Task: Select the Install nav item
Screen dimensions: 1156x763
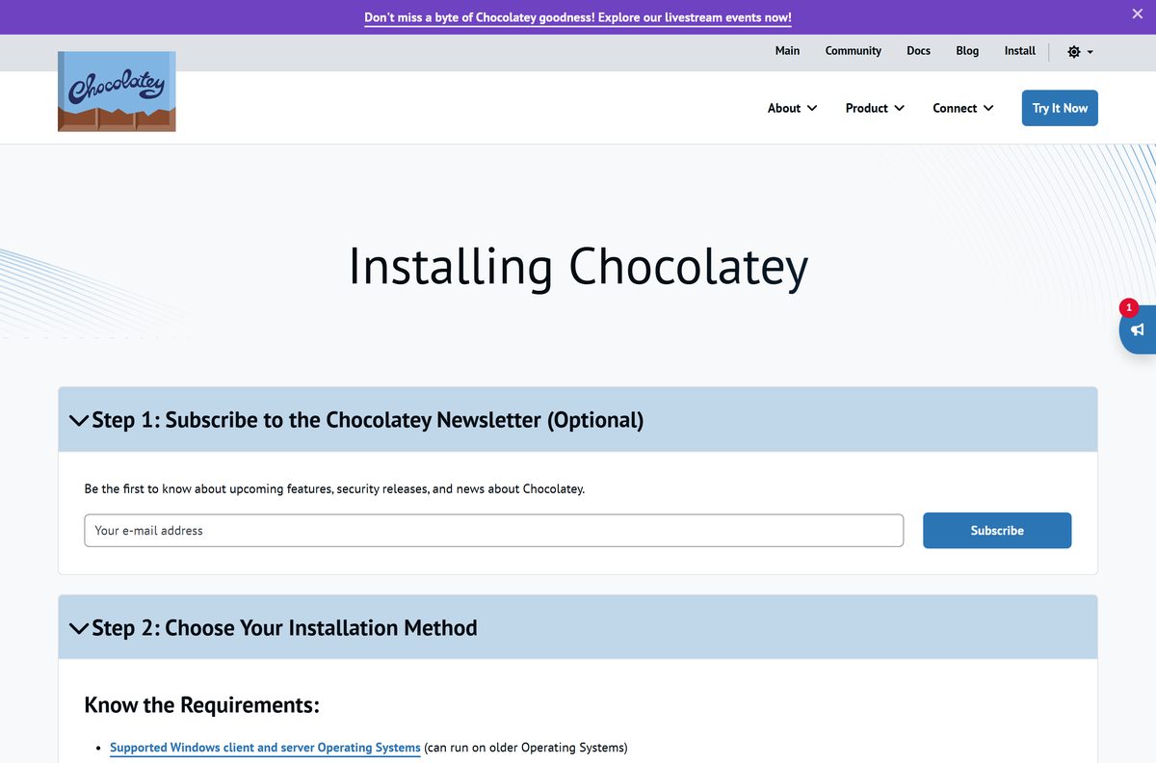Action: coord(1019,51)
